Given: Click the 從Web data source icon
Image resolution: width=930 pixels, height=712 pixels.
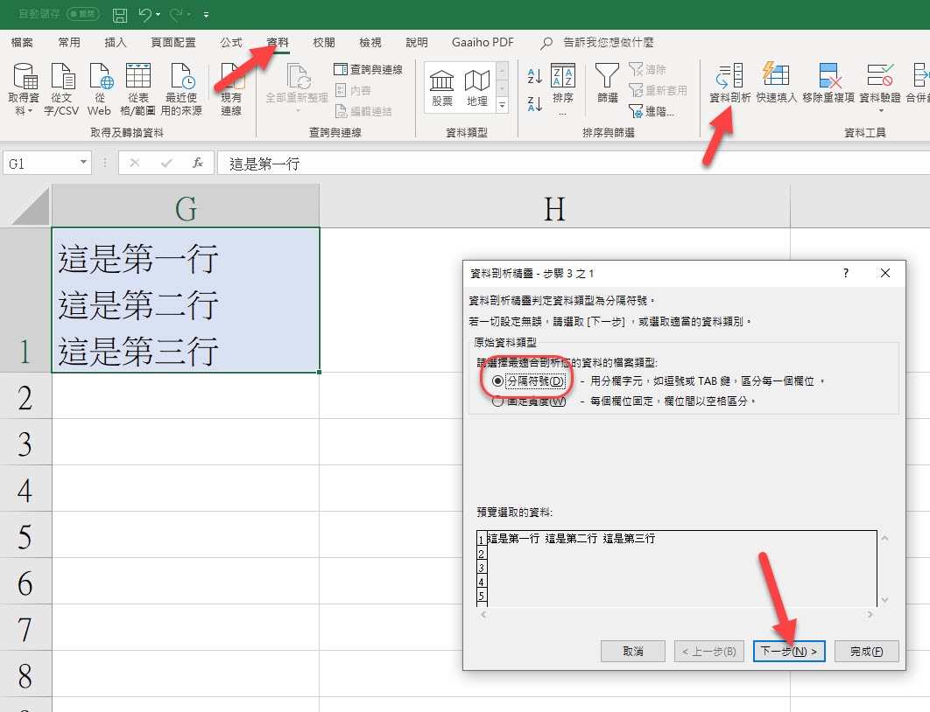Looking at the screenshot, I should tap(99, 88).
